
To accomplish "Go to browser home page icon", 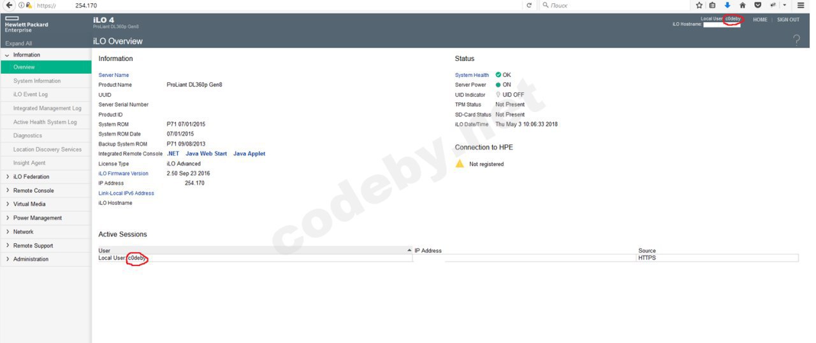I will pos(743,5).
